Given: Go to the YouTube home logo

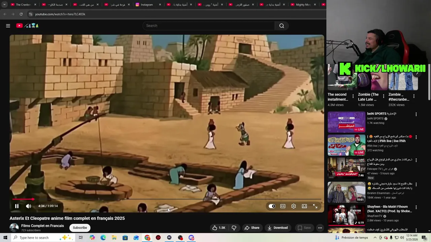Looking at the screenshot, I should pyautogui.click(x=28, y=26).
